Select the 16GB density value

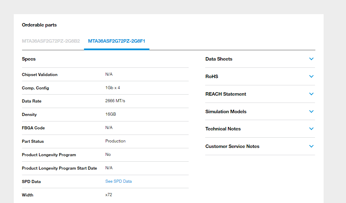pos(111,114)
